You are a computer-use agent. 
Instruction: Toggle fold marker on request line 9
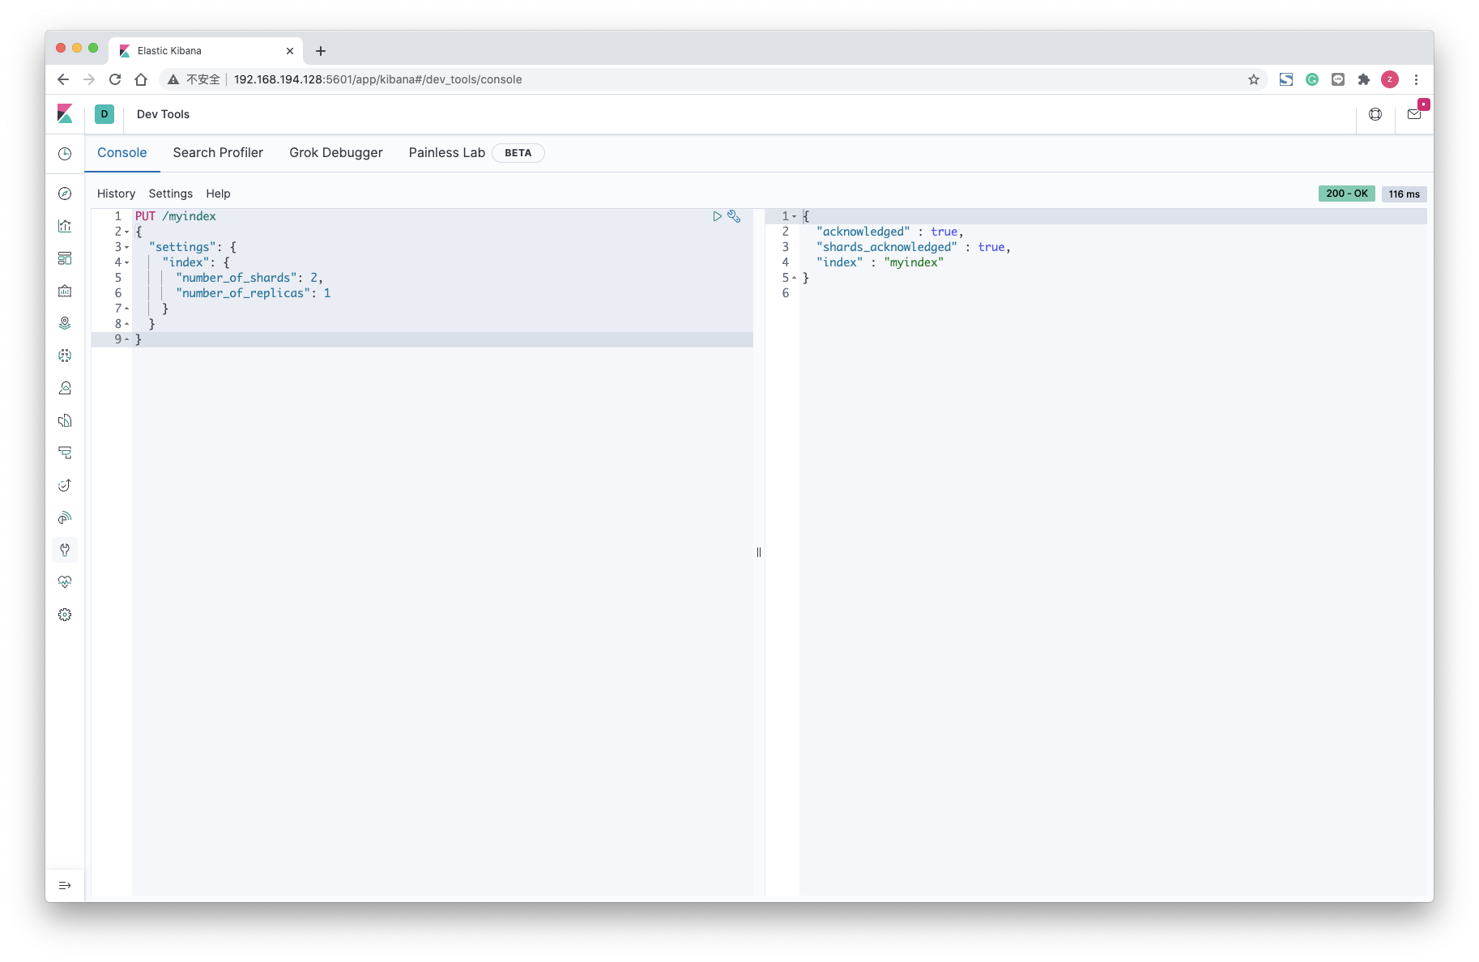tap(127, 339)
